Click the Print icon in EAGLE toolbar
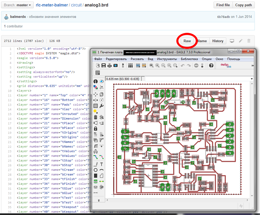This screenshot has height=215, width=260. pyautogui.click(x=110, y=66)
